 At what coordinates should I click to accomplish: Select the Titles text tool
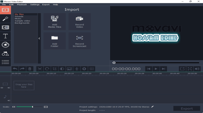[5, 36]
